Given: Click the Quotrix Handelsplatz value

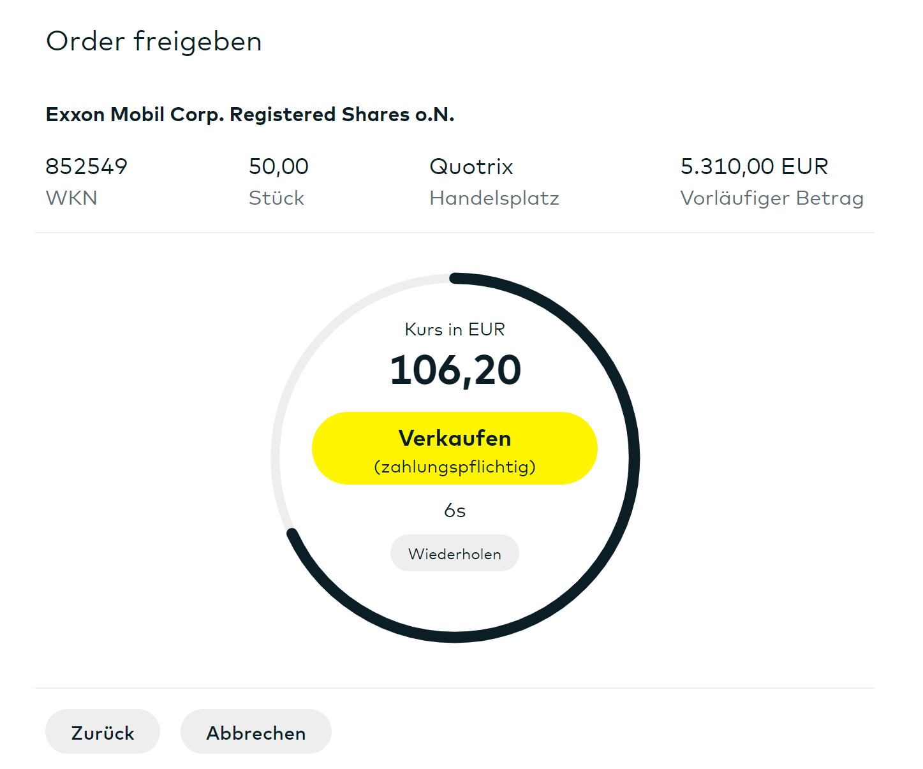Looking at the screenshot, I should click(x=471, y=166).
